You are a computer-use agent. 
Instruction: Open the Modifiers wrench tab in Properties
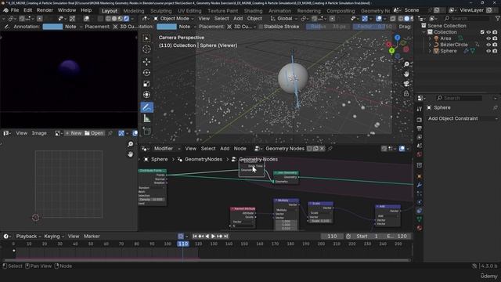tap(420, 185)
